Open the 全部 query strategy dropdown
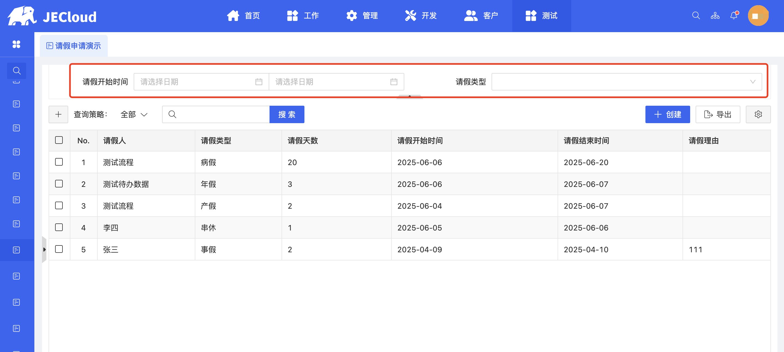Screen dimensions: 784x352 pyautogui.click(x=134, y=115)
